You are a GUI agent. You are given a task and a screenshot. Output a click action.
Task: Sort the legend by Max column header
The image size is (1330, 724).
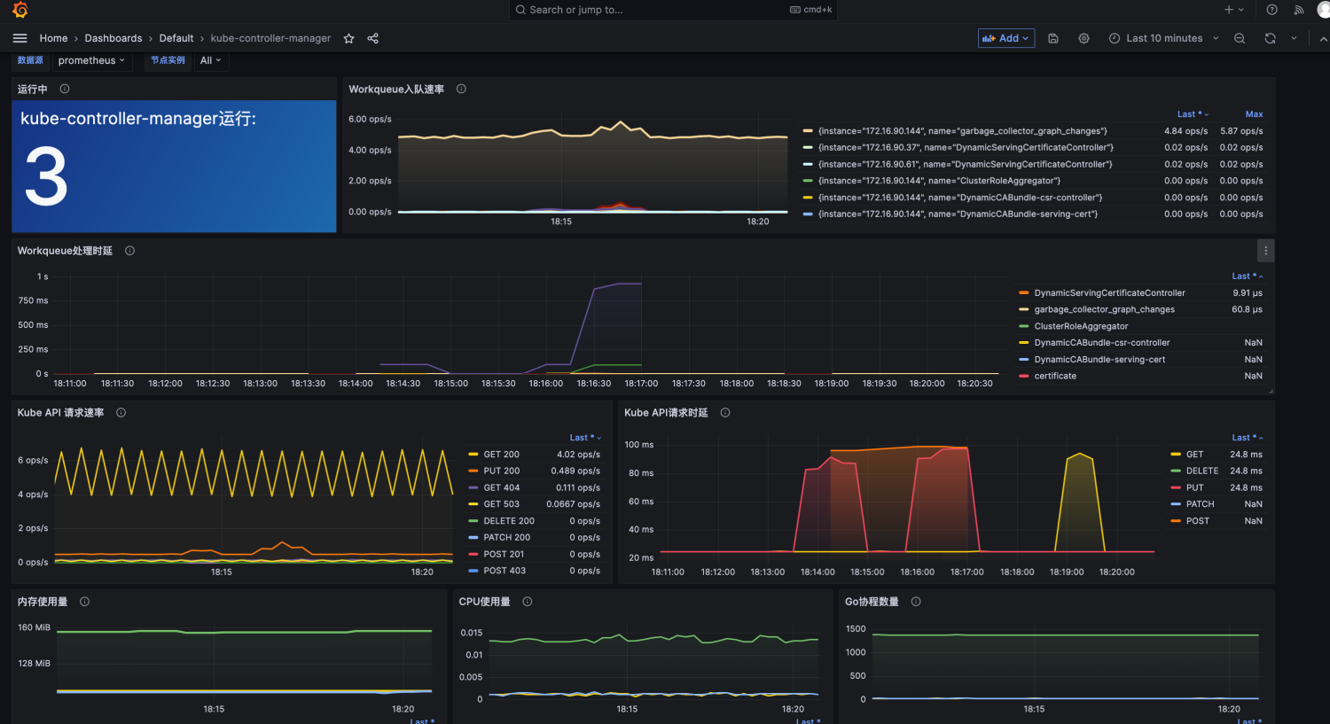point(1254,114)
